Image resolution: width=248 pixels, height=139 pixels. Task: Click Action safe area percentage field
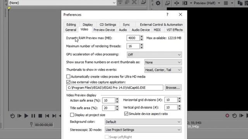108,100
